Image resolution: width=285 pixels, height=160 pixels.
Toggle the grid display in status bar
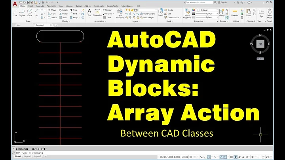(191, 157)
